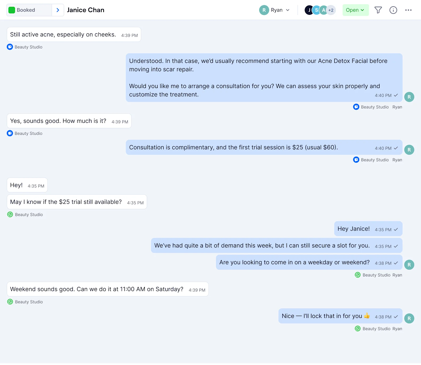Open the conversation info panel icon
This screenshot has height=365, width=421.
click(393, 10)
